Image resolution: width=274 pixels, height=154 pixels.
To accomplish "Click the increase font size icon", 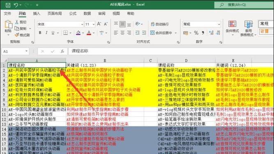I will pos(99,24).
